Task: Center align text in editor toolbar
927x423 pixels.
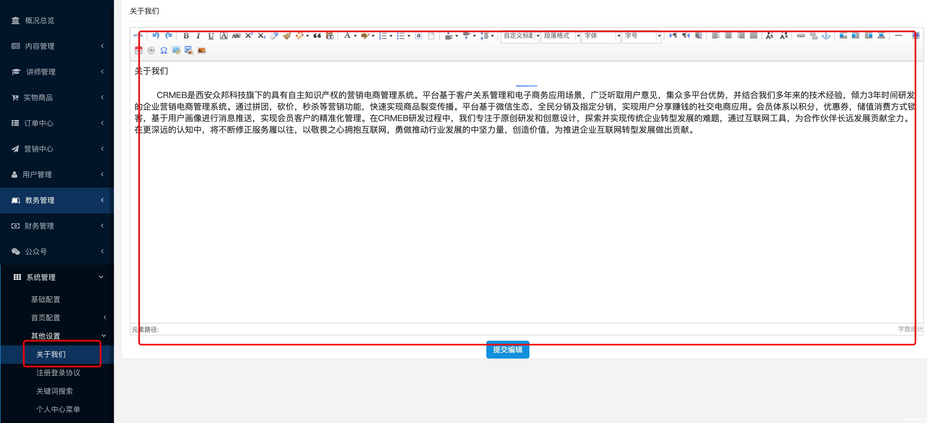Action: pyautogui.click(x=728, y=36)
